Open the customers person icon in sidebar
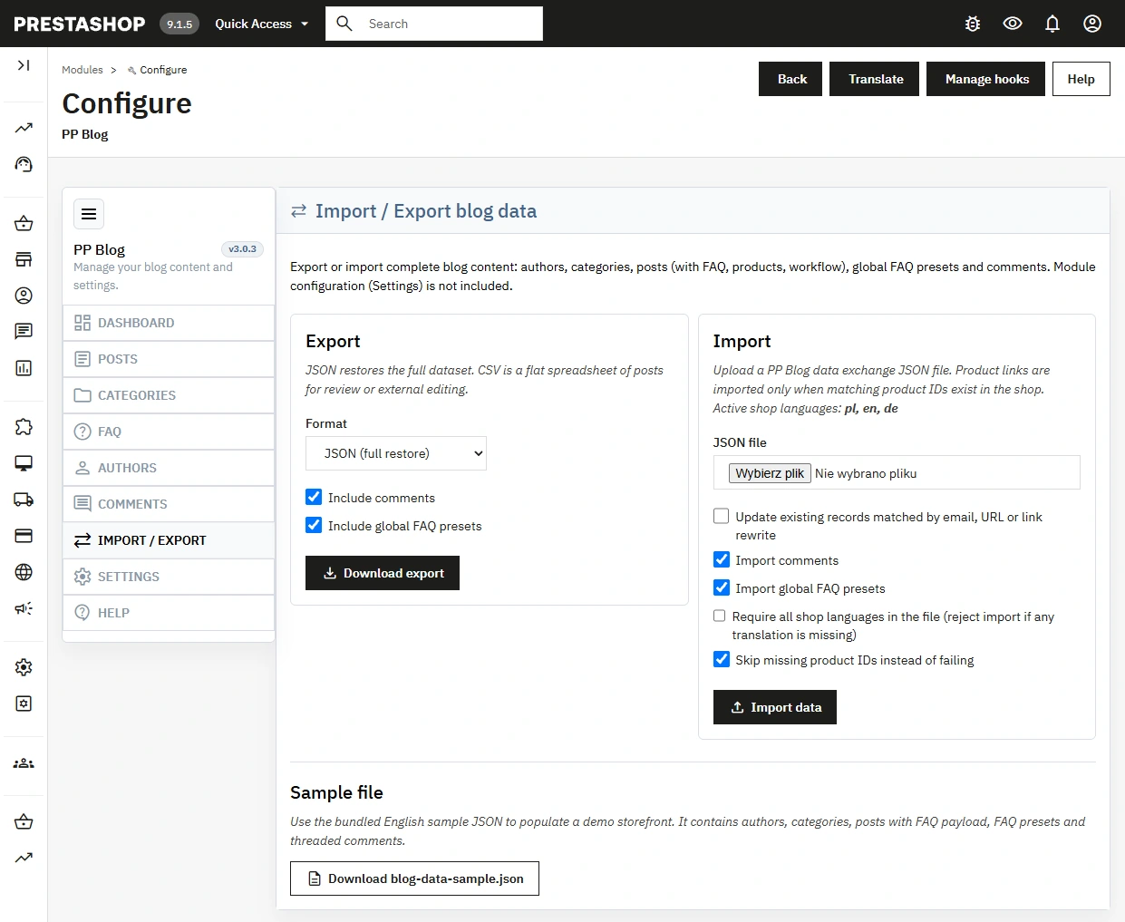This screenshot has height=922, width=1125. (24, 296)
